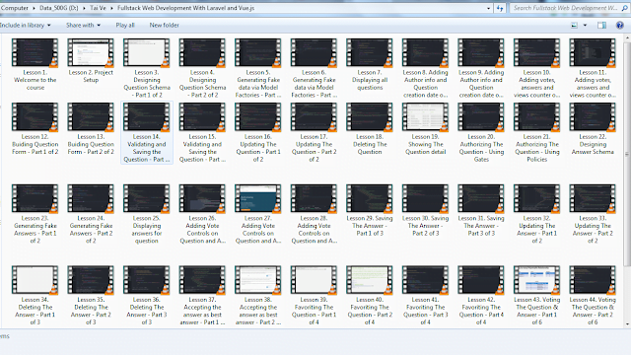Click the New folder button
The height and width of the screenshot is (355, 631).
(x=165, y=25)
